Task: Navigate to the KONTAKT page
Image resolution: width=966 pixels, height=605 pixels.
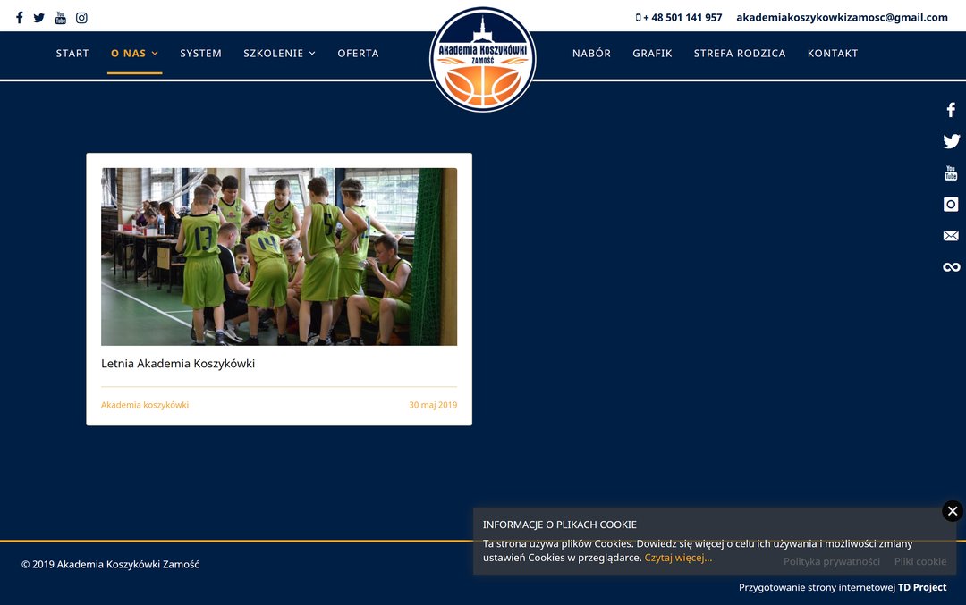Action: tap(832, 54)
